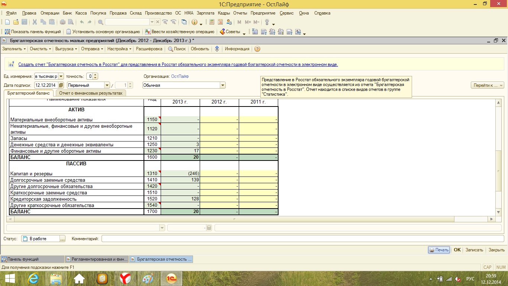Click the Печать button
Image resolution: width=508 pixels, height=286 pixels.
point(439,250)
